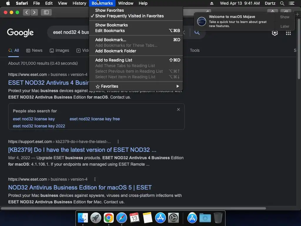Click the eject icon in menu bar
The width and height of the screenshot is (301, 226).
coord(212,3)
